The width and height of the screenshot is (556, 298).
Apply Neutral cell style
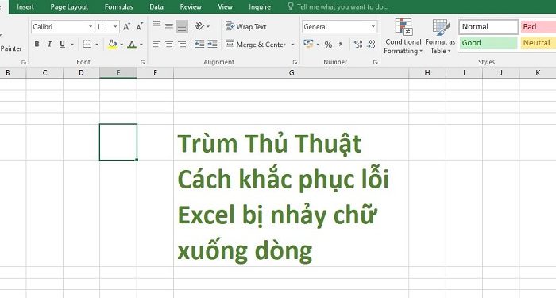pyautogui.click(x=538, y=43)
